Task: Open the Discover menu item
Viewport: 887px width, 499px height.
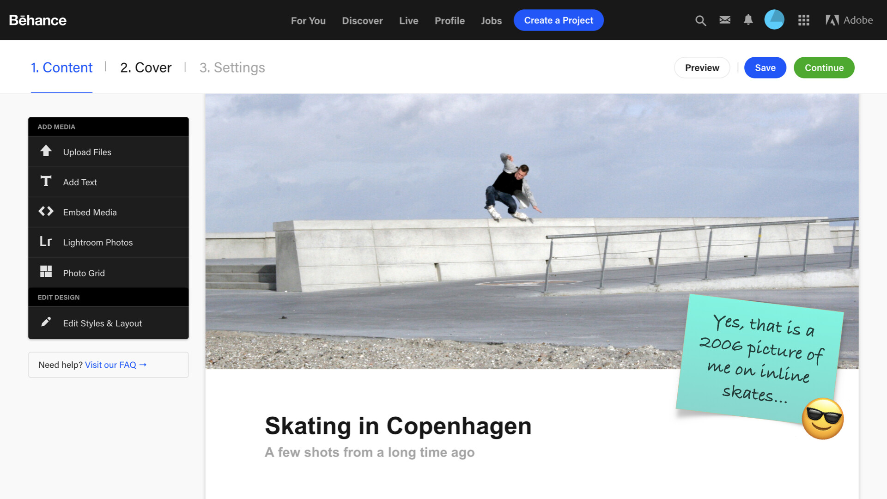Action: 362,21
